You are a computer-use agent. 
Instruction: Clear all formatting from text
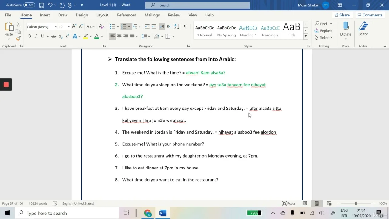[x=101, y=27]
